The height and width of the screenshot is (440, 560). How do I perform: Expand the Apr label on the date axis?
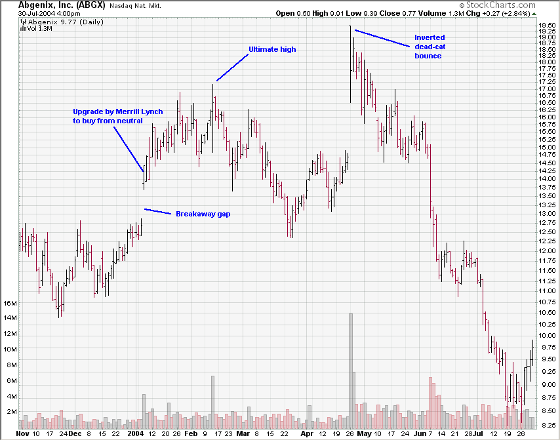pos(307,432)
